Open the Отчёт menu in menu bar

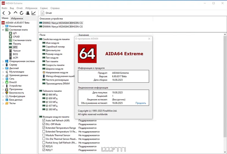20,8
